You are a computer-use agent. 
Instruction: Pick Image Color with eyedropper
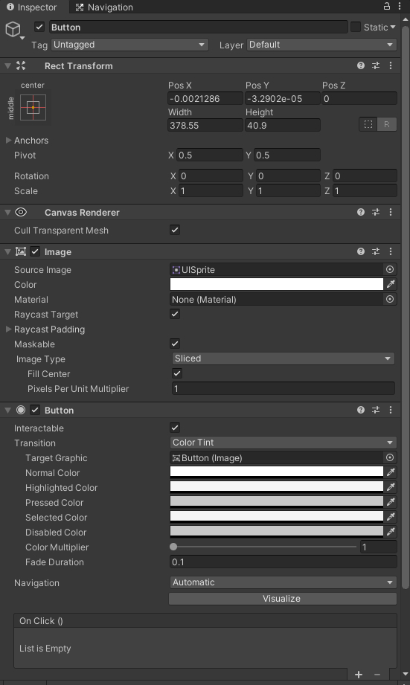(391, 284)
